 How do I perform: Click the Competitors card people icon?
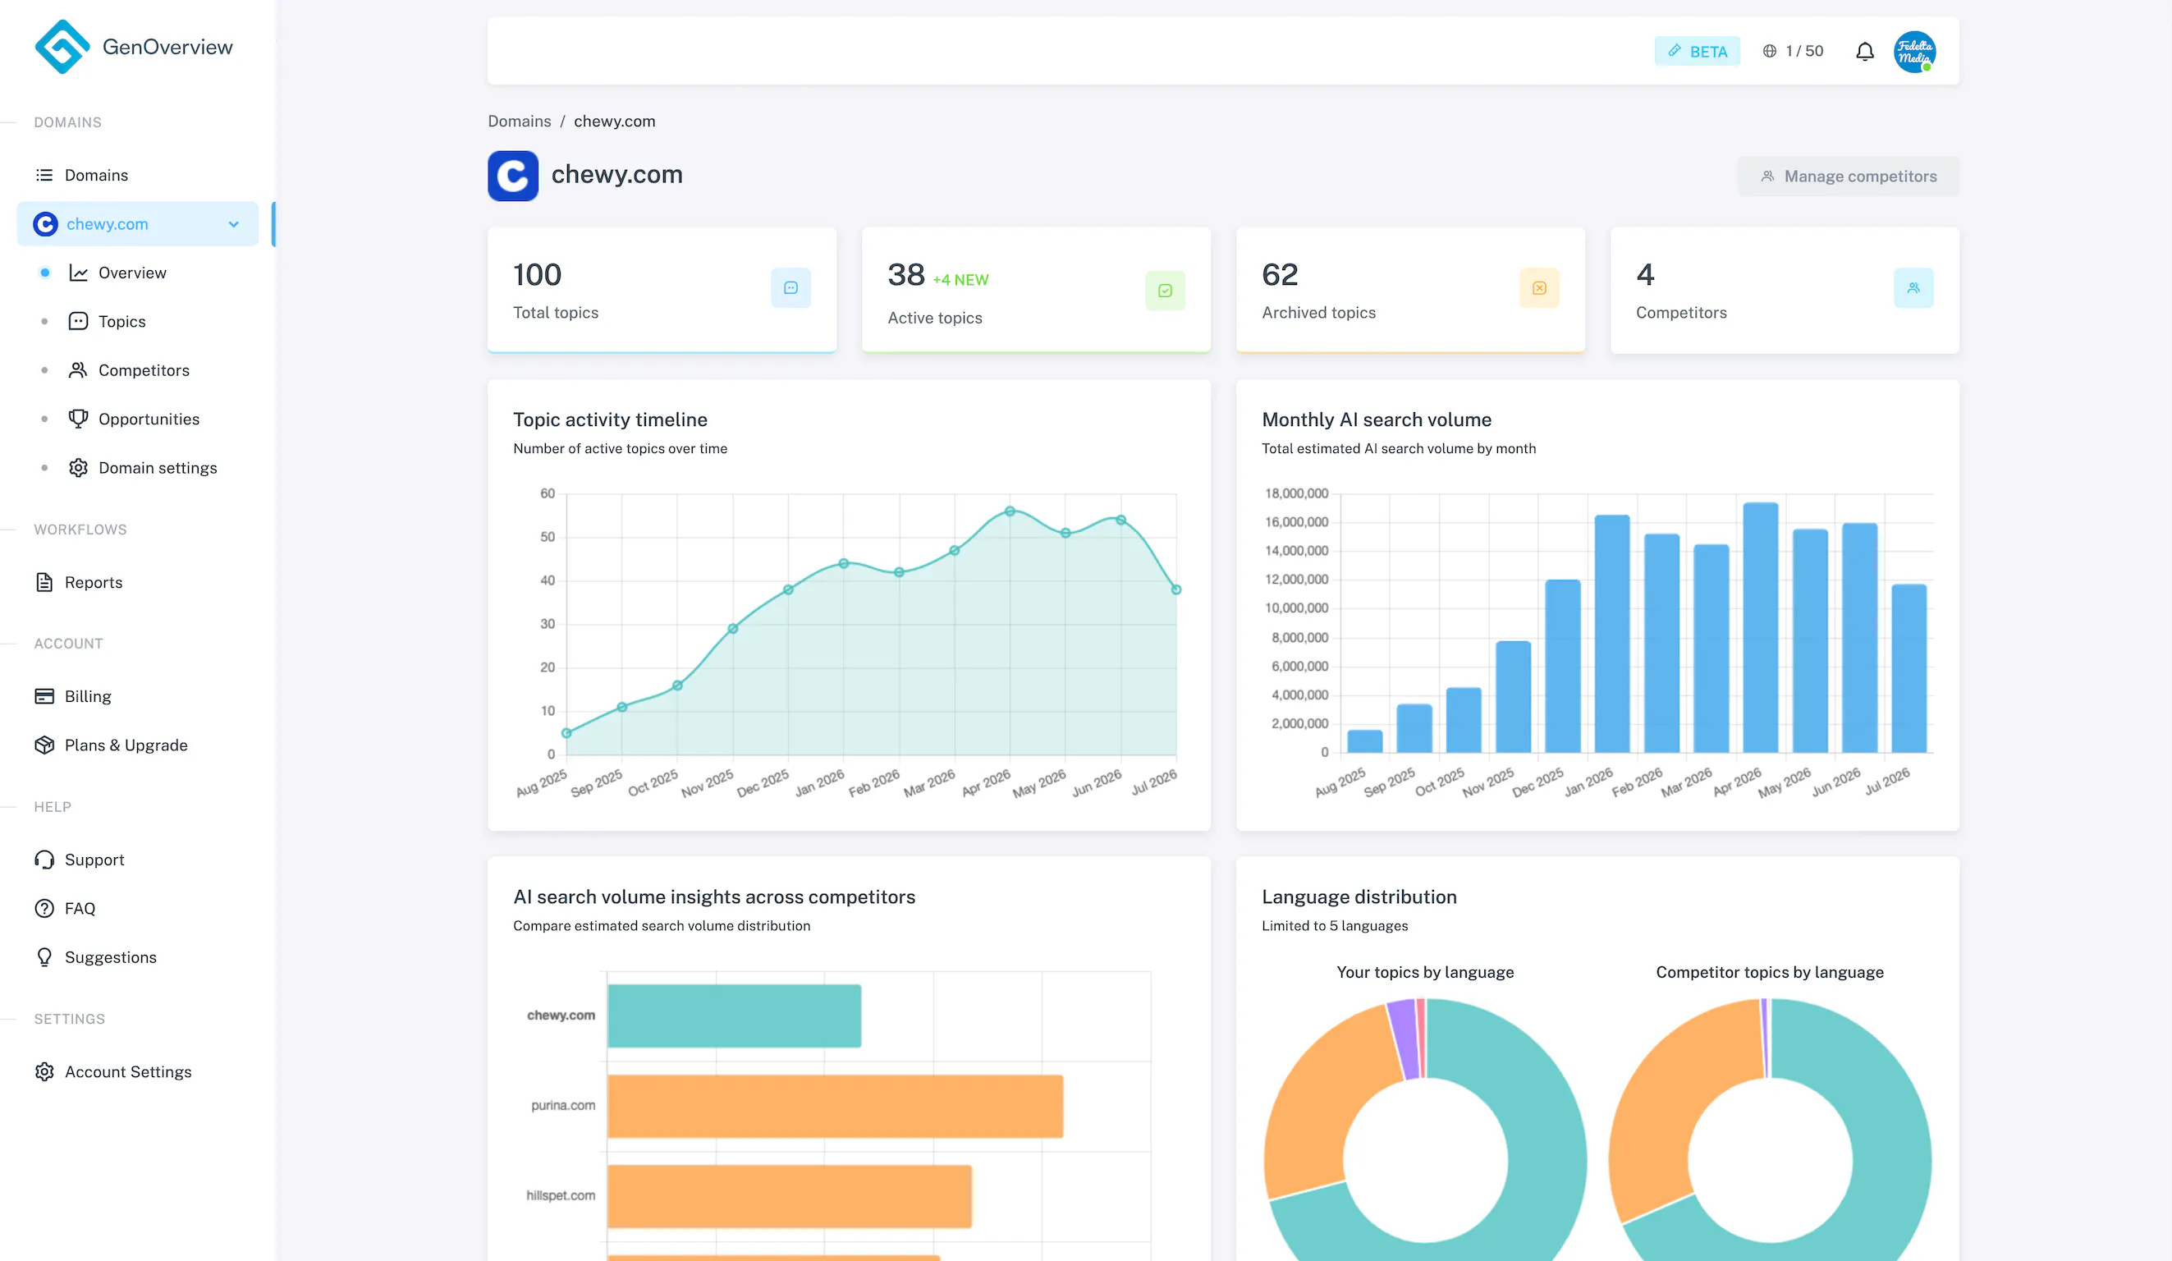point(1913,288)
